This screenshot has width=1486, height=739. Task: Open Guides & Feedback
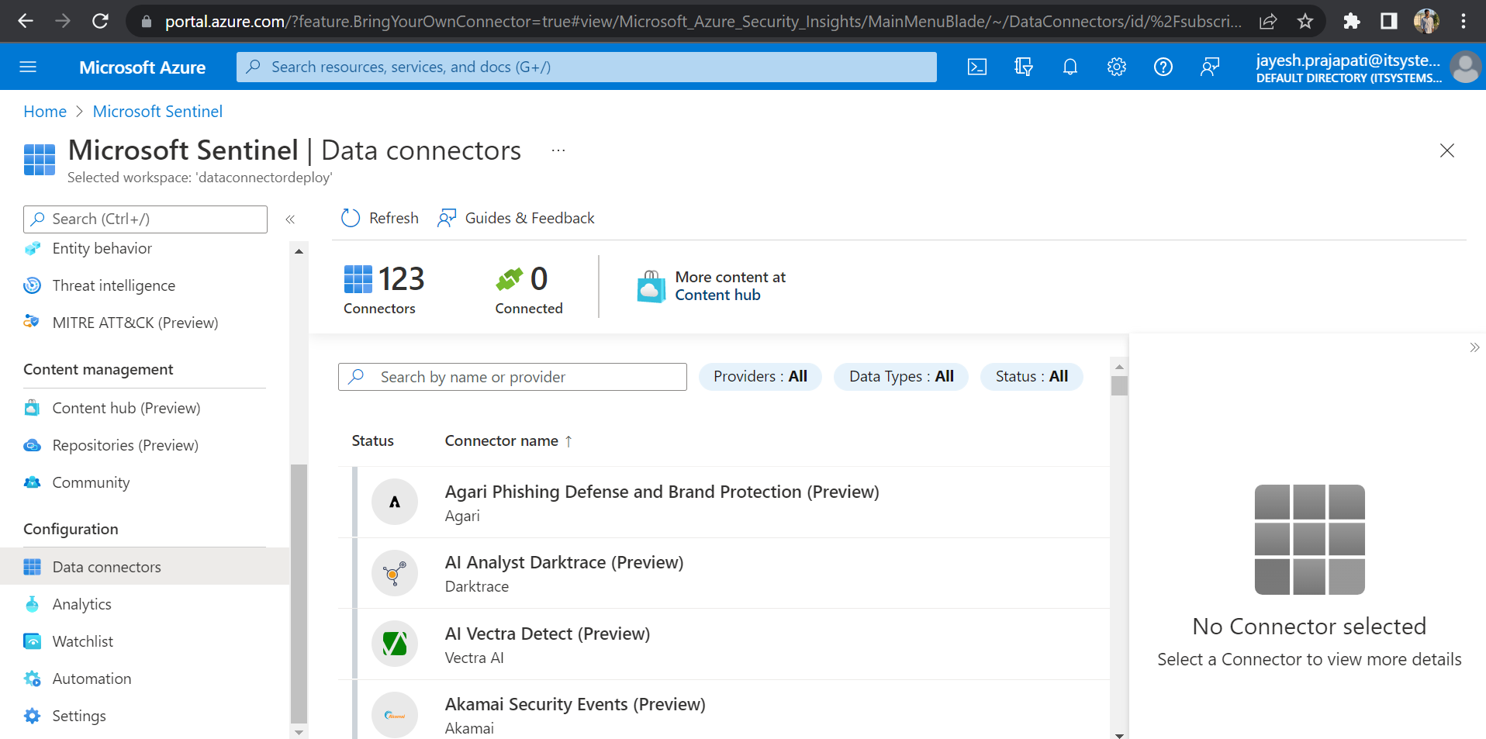(517, 218)
